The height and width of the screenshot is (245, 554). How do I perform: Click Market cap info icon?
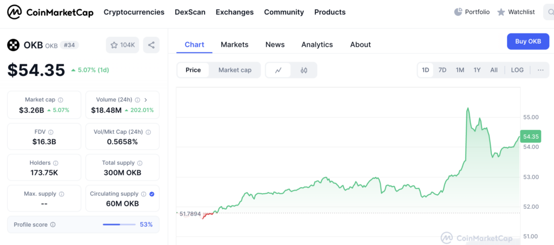(x=61, y=100)
